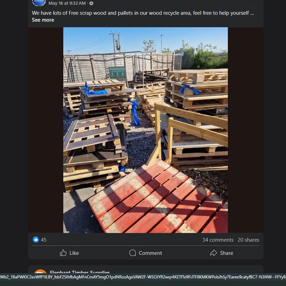Click the speech bubble Comment icon
Viewport: 286px width, 286px height.
coord(133,253)
